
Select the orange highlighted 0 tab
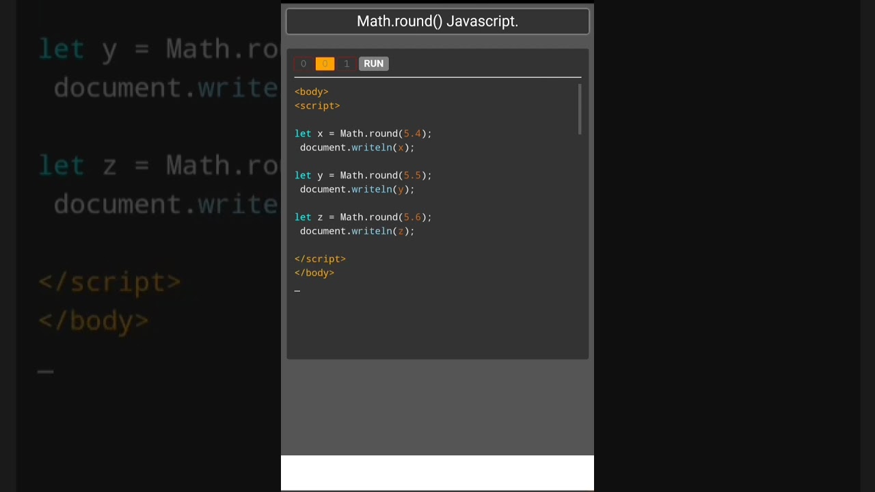coord(325,64)
